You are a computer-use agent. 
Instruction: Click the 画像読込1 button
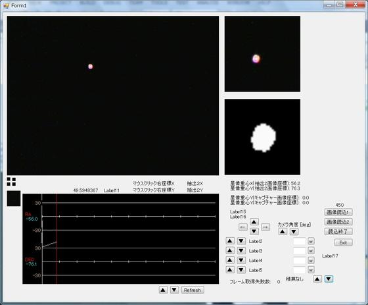(x=338, y=212)
